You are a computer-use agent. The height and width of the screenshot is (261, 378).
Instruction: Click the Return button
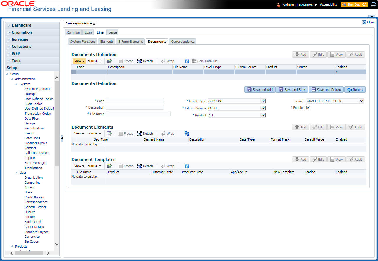tap(355, 90)
